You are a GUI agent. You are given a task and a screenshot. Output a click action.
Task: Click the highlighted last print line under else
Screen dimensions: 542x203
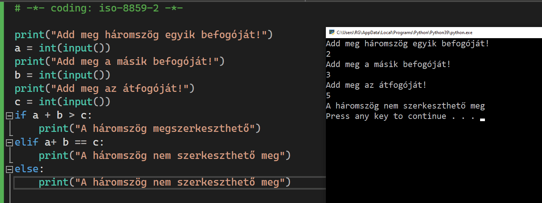tap(164, 182)
